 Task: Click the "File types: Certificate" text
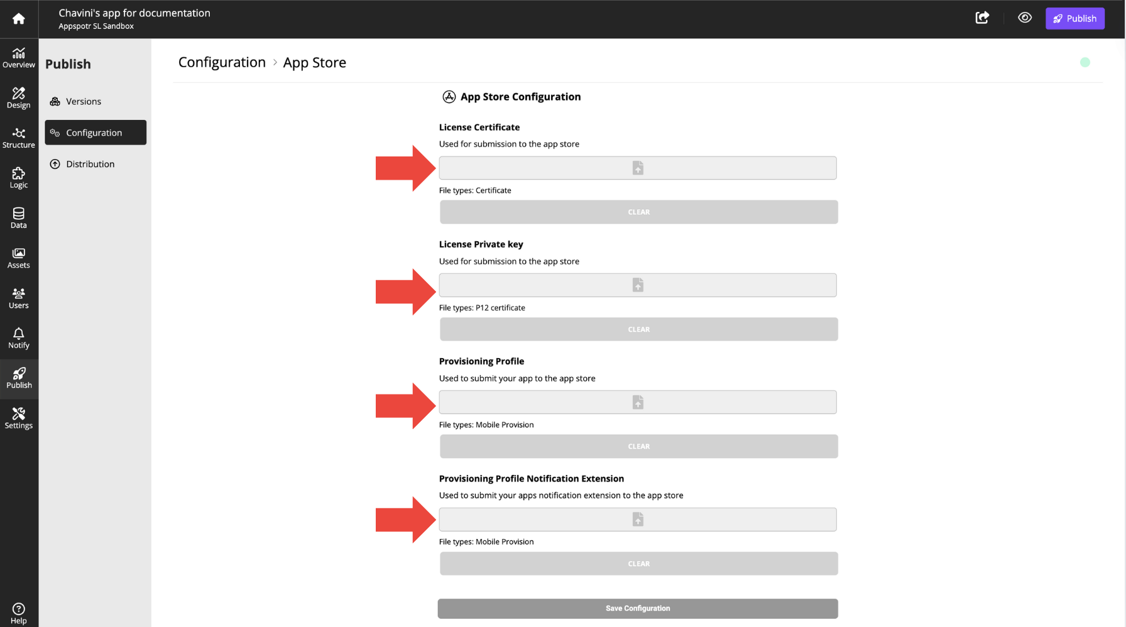(x=475, y=190)
